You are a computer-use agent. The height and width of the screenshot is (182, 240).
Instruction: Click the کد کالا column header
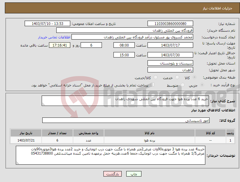[x=210, y=133]
